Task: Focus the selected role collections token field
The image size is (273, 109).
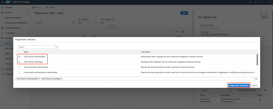Action: (x=135, y=79)
